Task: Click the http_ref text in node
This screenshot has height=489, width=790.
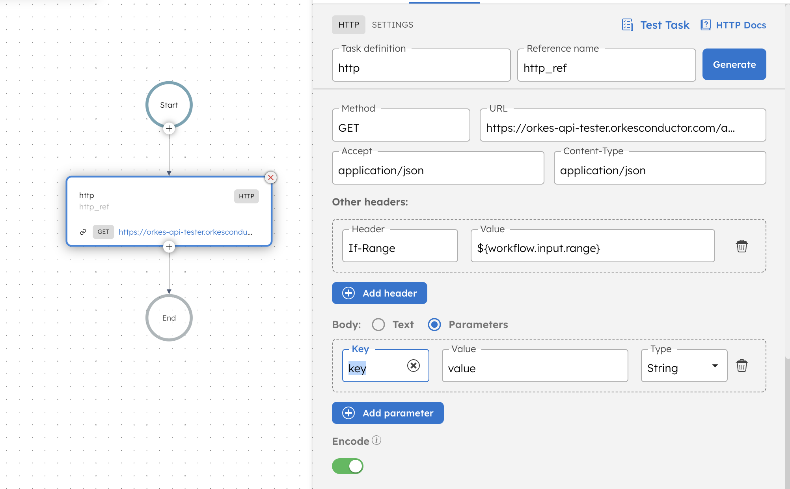Action: (x=94, y=207)
